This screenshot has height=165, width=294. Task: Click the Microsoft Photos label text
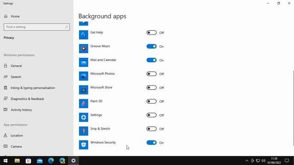tap(102, 73)
